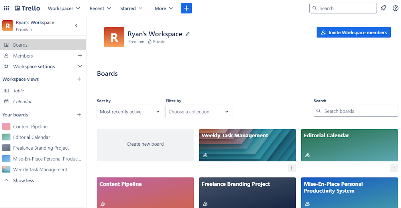The height and width of the screenshot is (208, 401).
Task: Open the More dropdown menu
Action: 164,8
